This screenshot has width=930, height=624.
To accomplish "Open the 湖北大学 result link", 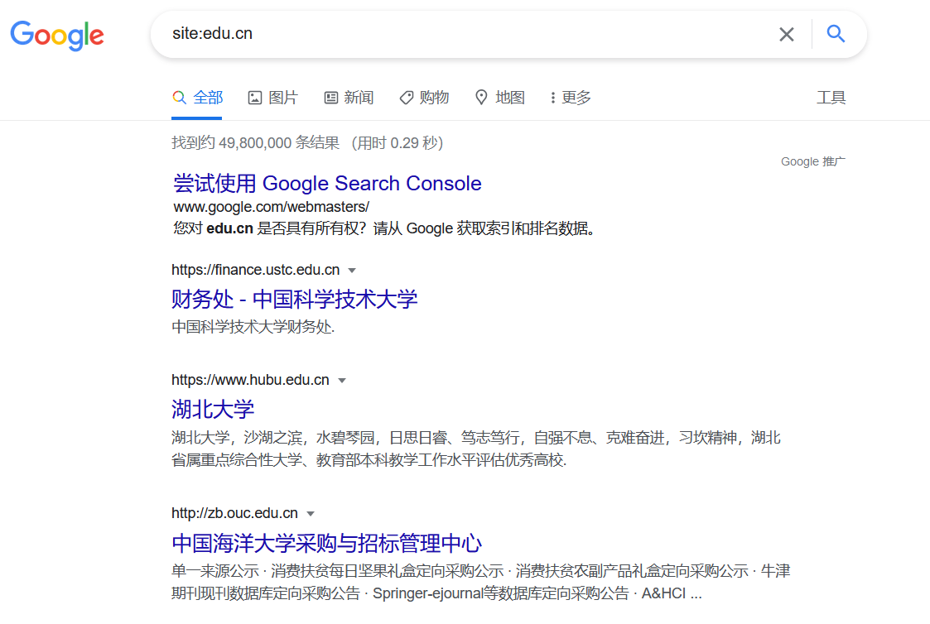I will click(213, 409).
